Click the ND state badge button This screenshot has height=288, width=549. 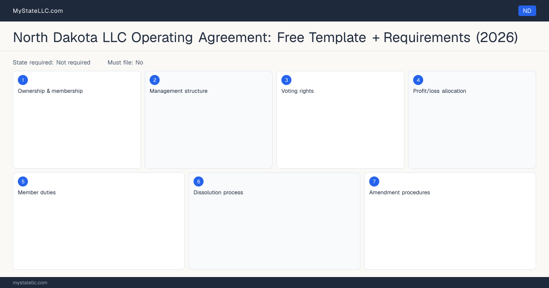(x=527, y=11)
